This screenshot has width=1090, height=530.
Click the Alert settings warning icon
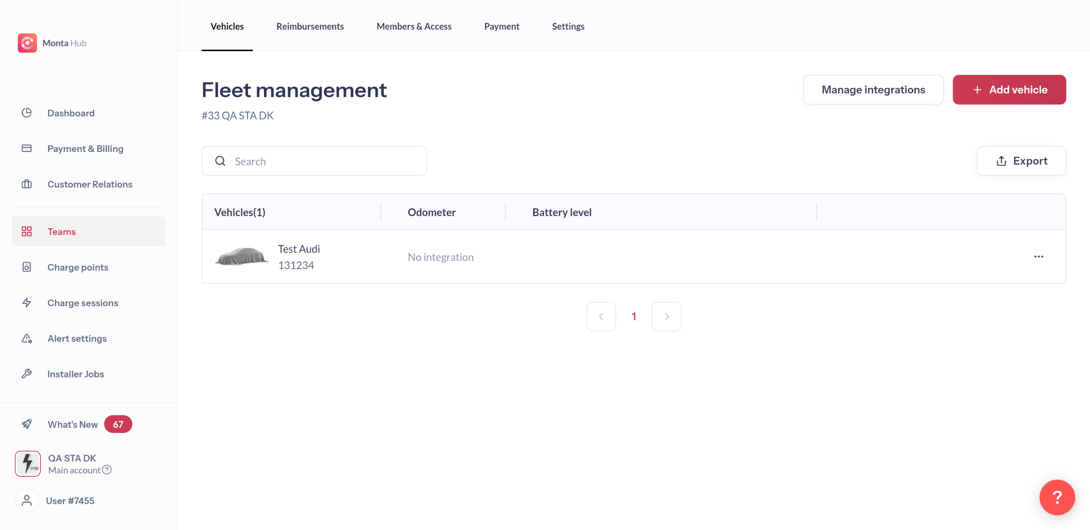[x=27, y=338]
